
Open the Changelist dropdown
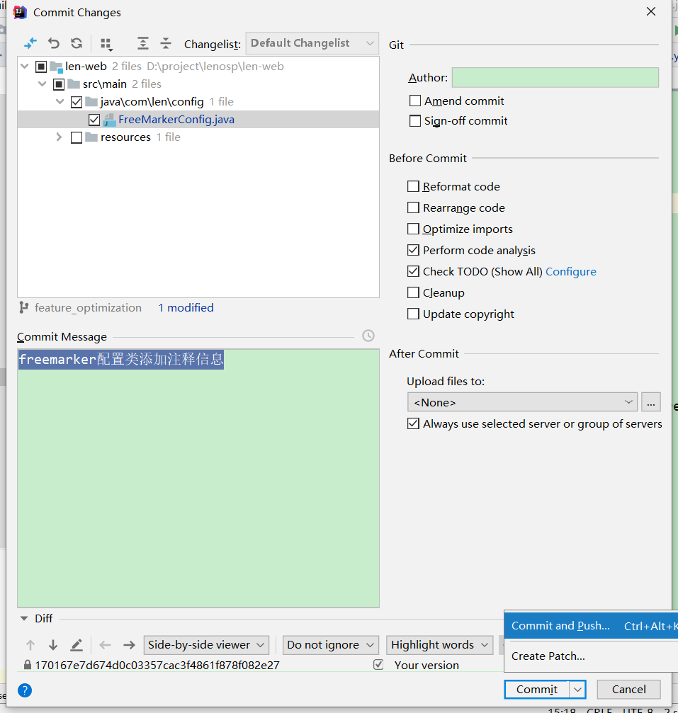click(x=312, y=43)
